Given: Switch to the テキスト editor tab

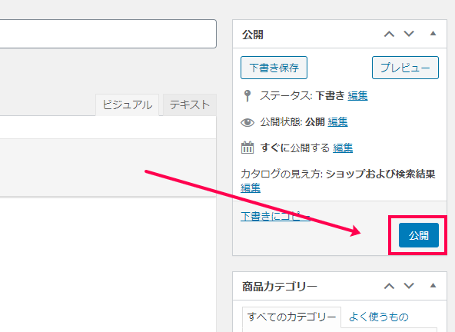Looking at the screenshot, I should (190, 105).
